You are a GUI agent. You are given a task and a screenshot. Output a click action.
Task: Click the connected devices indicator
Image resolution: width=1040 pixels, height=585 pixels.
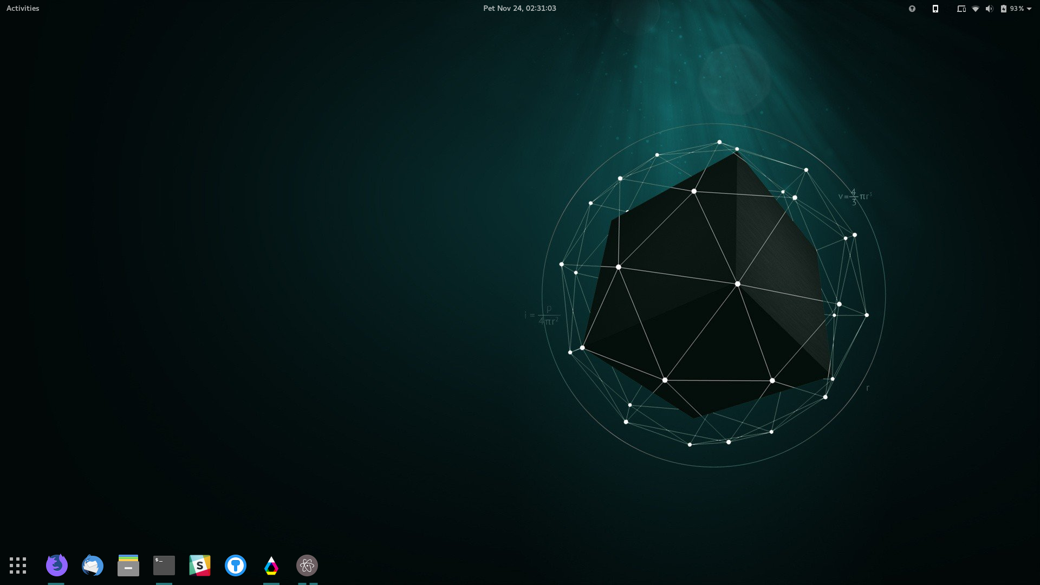(961, 9)
